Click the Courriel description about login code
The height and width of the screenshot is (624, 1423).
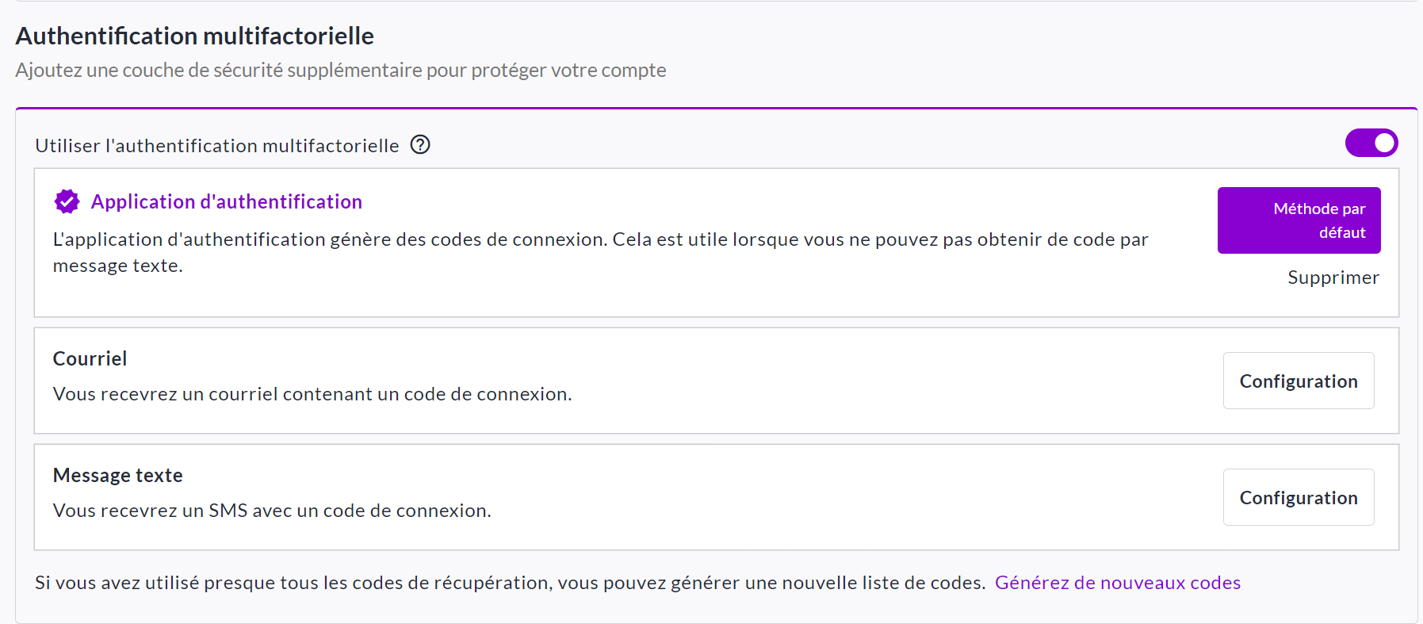click(x=312, y=394)
